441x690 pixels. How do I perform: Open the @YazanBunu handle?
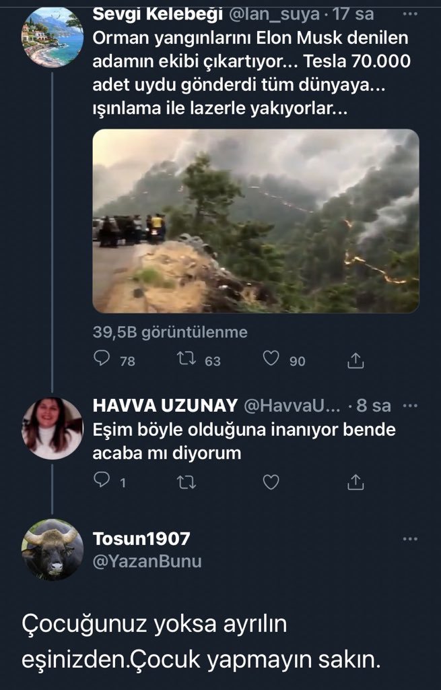tap(147, 561)
